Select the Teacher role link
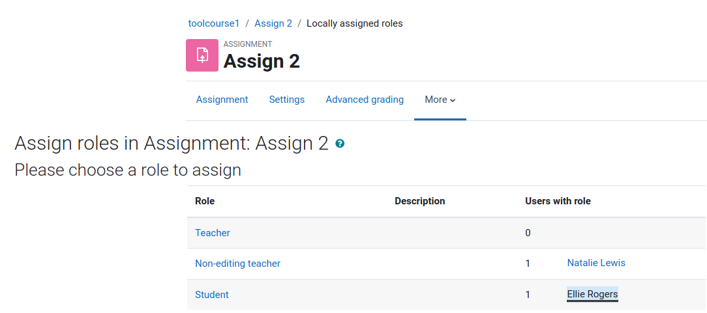This screenshot has width=707, height=313. (213, 233)
